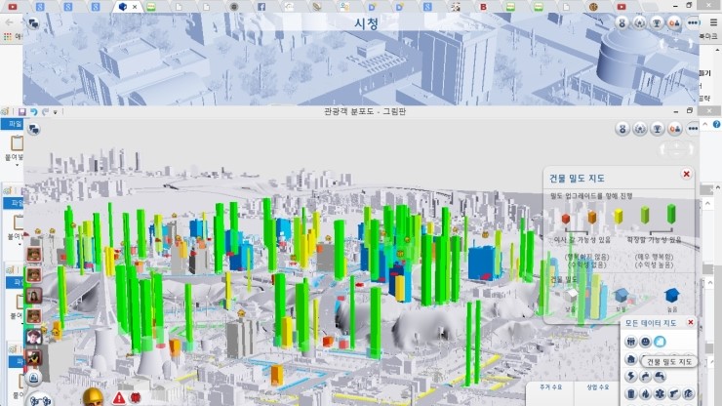
Task: Open the three-dots menu in the upper 시청 view
Action: pyautogui.click(x=693, y=22)
